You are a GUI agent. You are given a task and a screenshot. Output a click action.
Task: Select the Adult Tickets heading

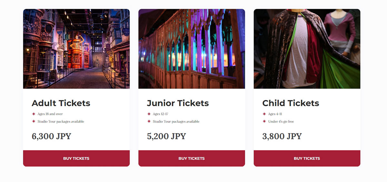point(61,103)
